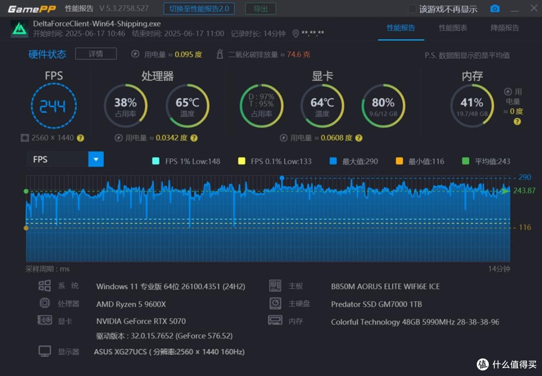The height and width of the screenshot is (376, 542).
Task: Switch to the 性能图表 tab
Action: coord(453,28)
